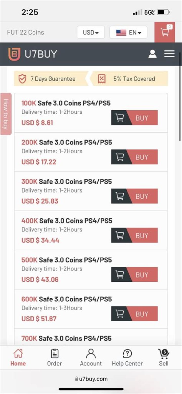Open the Sell tab

pos(164,357)
